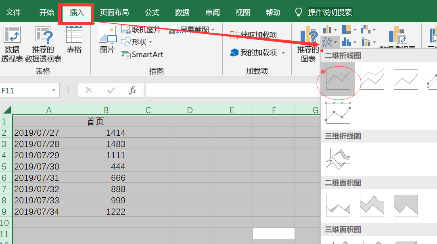This screenshot has width=437, height=244.
Task: Choose the 100% stacked line chart thumbnail
Action: coord(406,79)
